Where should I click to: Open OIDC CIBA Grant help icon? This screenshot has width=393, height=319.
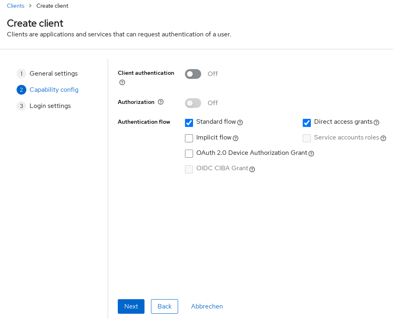[252, 169]
